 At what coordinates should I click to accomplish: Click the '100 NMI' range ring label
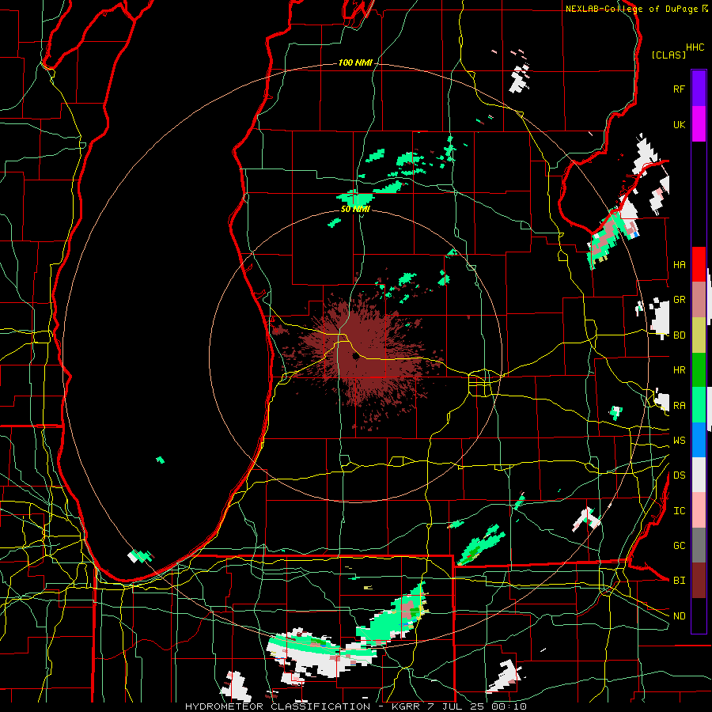click(355, 62)
